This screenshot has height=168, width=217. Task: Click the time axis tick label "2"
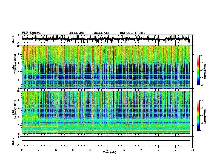click(56, 150)
